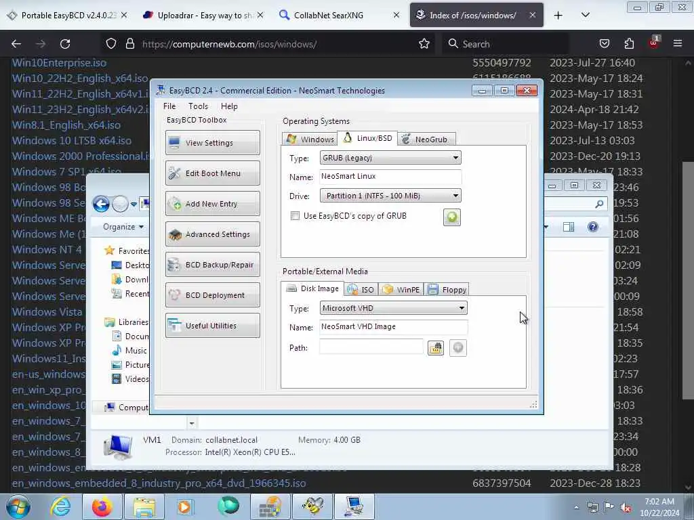Select the Add New Entry button
This screenshot has width=694, height=520.
pyautogui.click(x=212, y=204)
